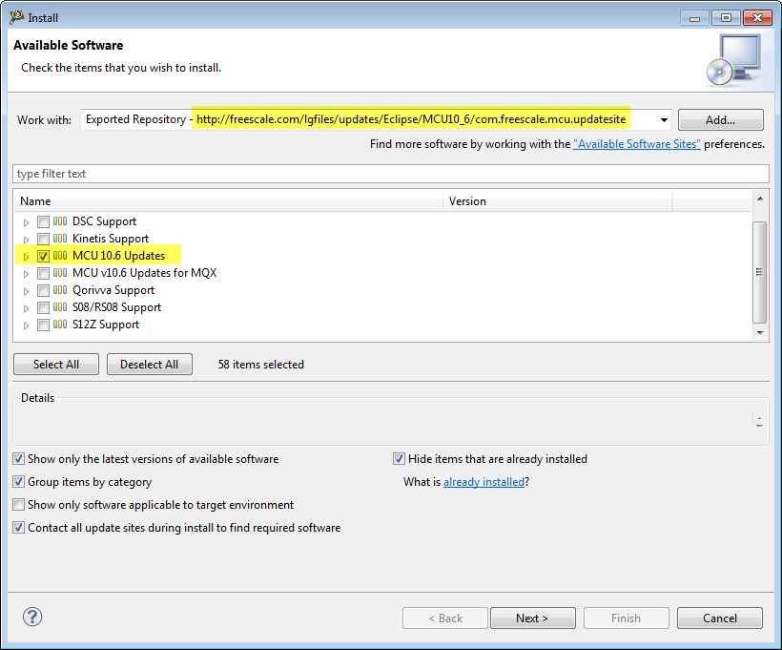Click the software list scrollbar thumb
The width and height of the screenshot is (782, 650).
coord(759,272)
